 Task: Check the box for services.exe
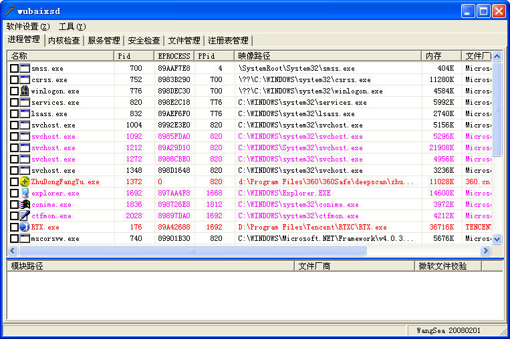14,102
